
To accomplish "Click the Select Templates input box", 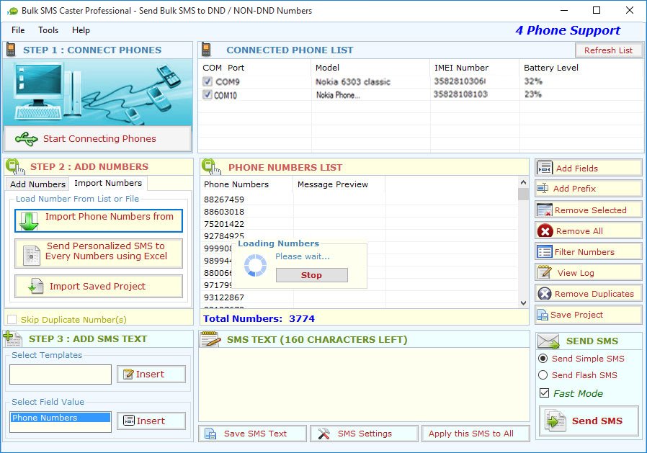I will click(61, 374).
